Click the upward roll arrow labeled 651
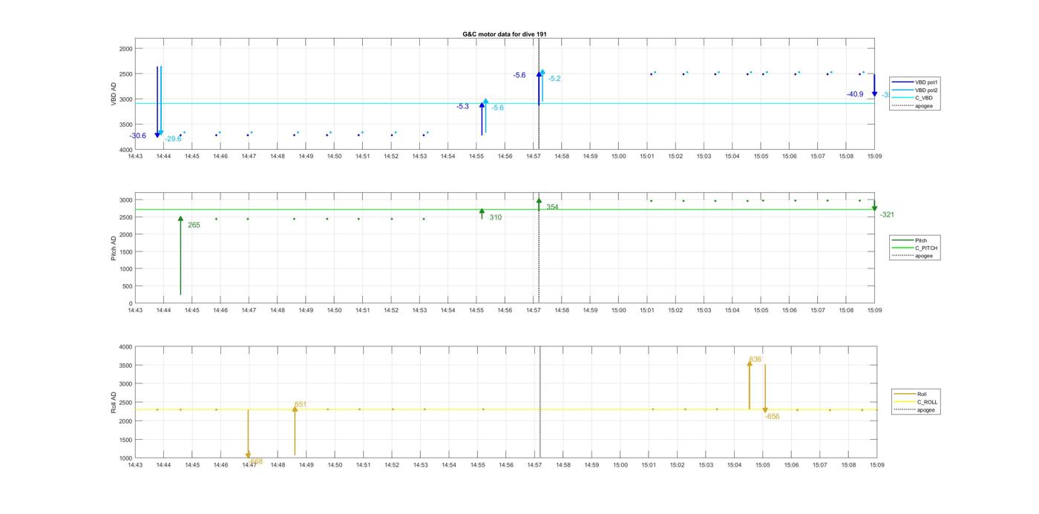Image resolution: width=1039 pixels, height=514 pixels. 295,430
